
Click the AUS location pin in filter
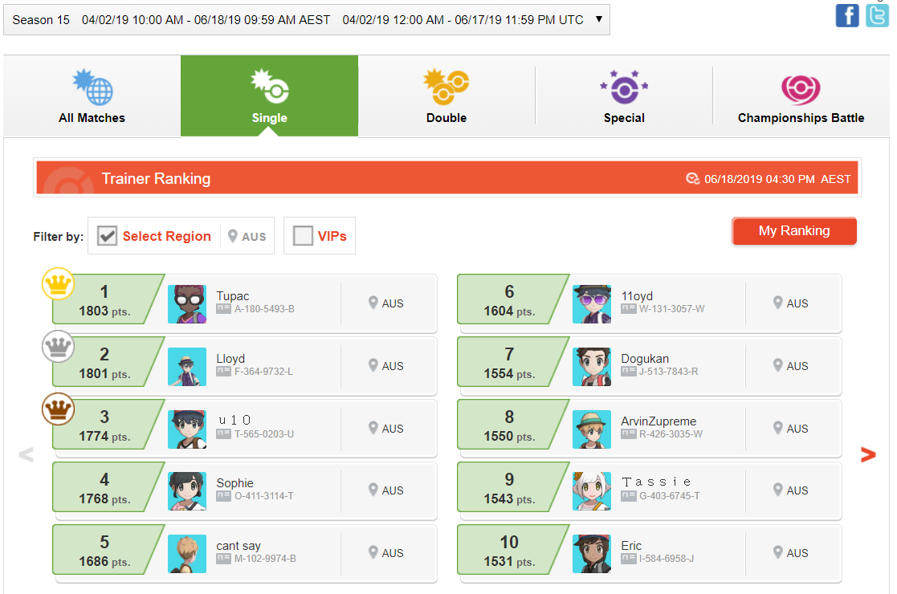click(232, 236)
